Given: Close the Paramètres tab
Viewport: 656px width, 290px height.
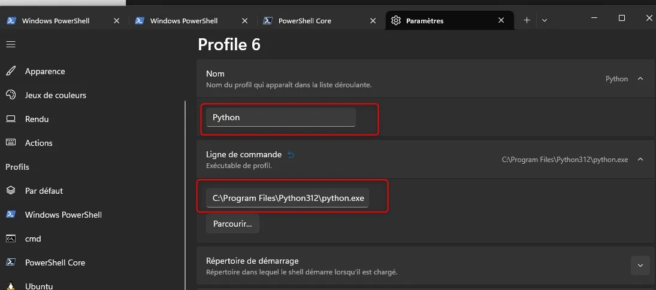Looking at the screenshot, I should pos(501,20).
